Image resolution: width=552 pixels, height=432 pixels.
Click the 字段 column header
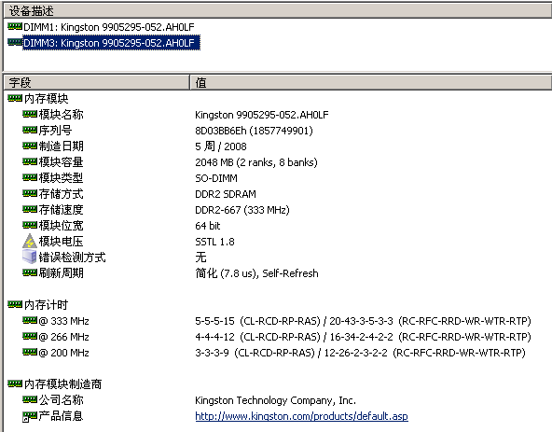tap(96, 82)
